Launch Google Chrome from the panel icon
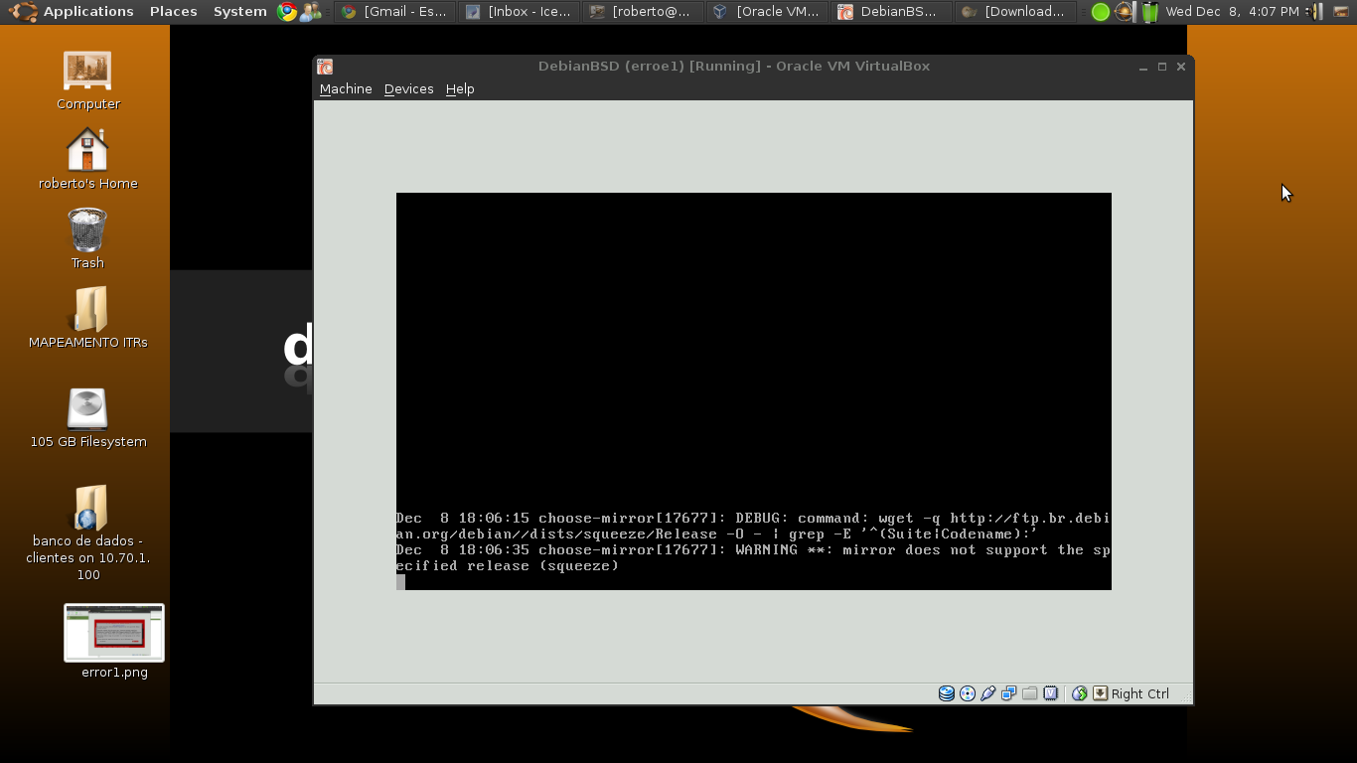This screenshot has width=1357, height=763. (x=287, y=12)
